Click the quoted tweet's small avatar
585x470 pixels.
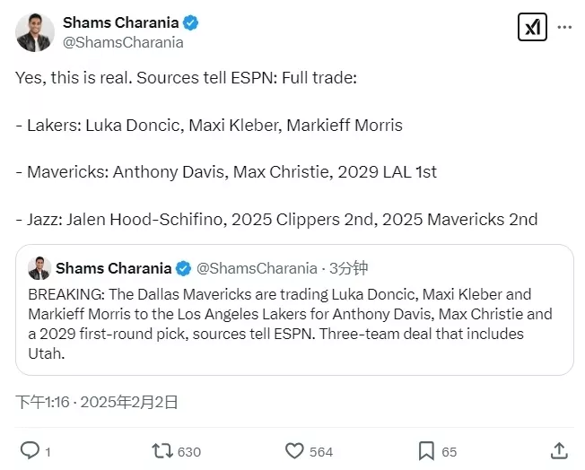click(x=39, y=268)
